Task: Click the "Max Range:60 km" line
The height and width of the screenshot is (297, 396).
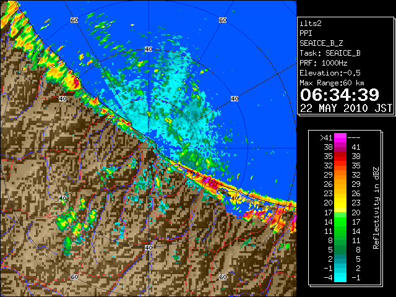Action: (x=332, y=83)
